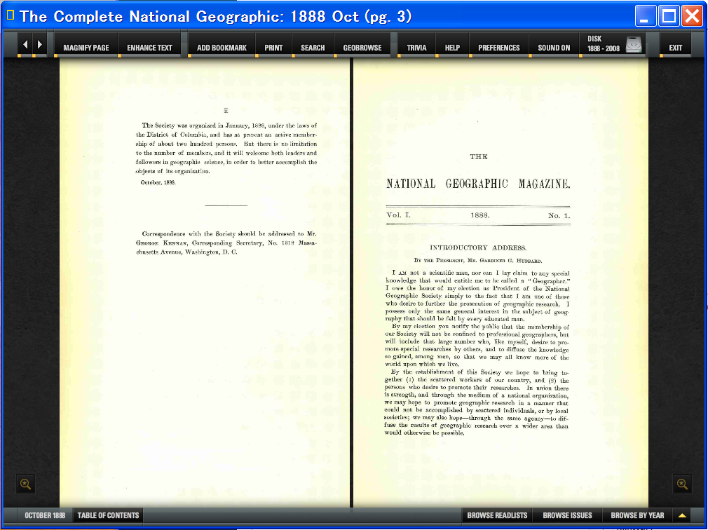Open the Table of Contents

click(x=109, y=515)
